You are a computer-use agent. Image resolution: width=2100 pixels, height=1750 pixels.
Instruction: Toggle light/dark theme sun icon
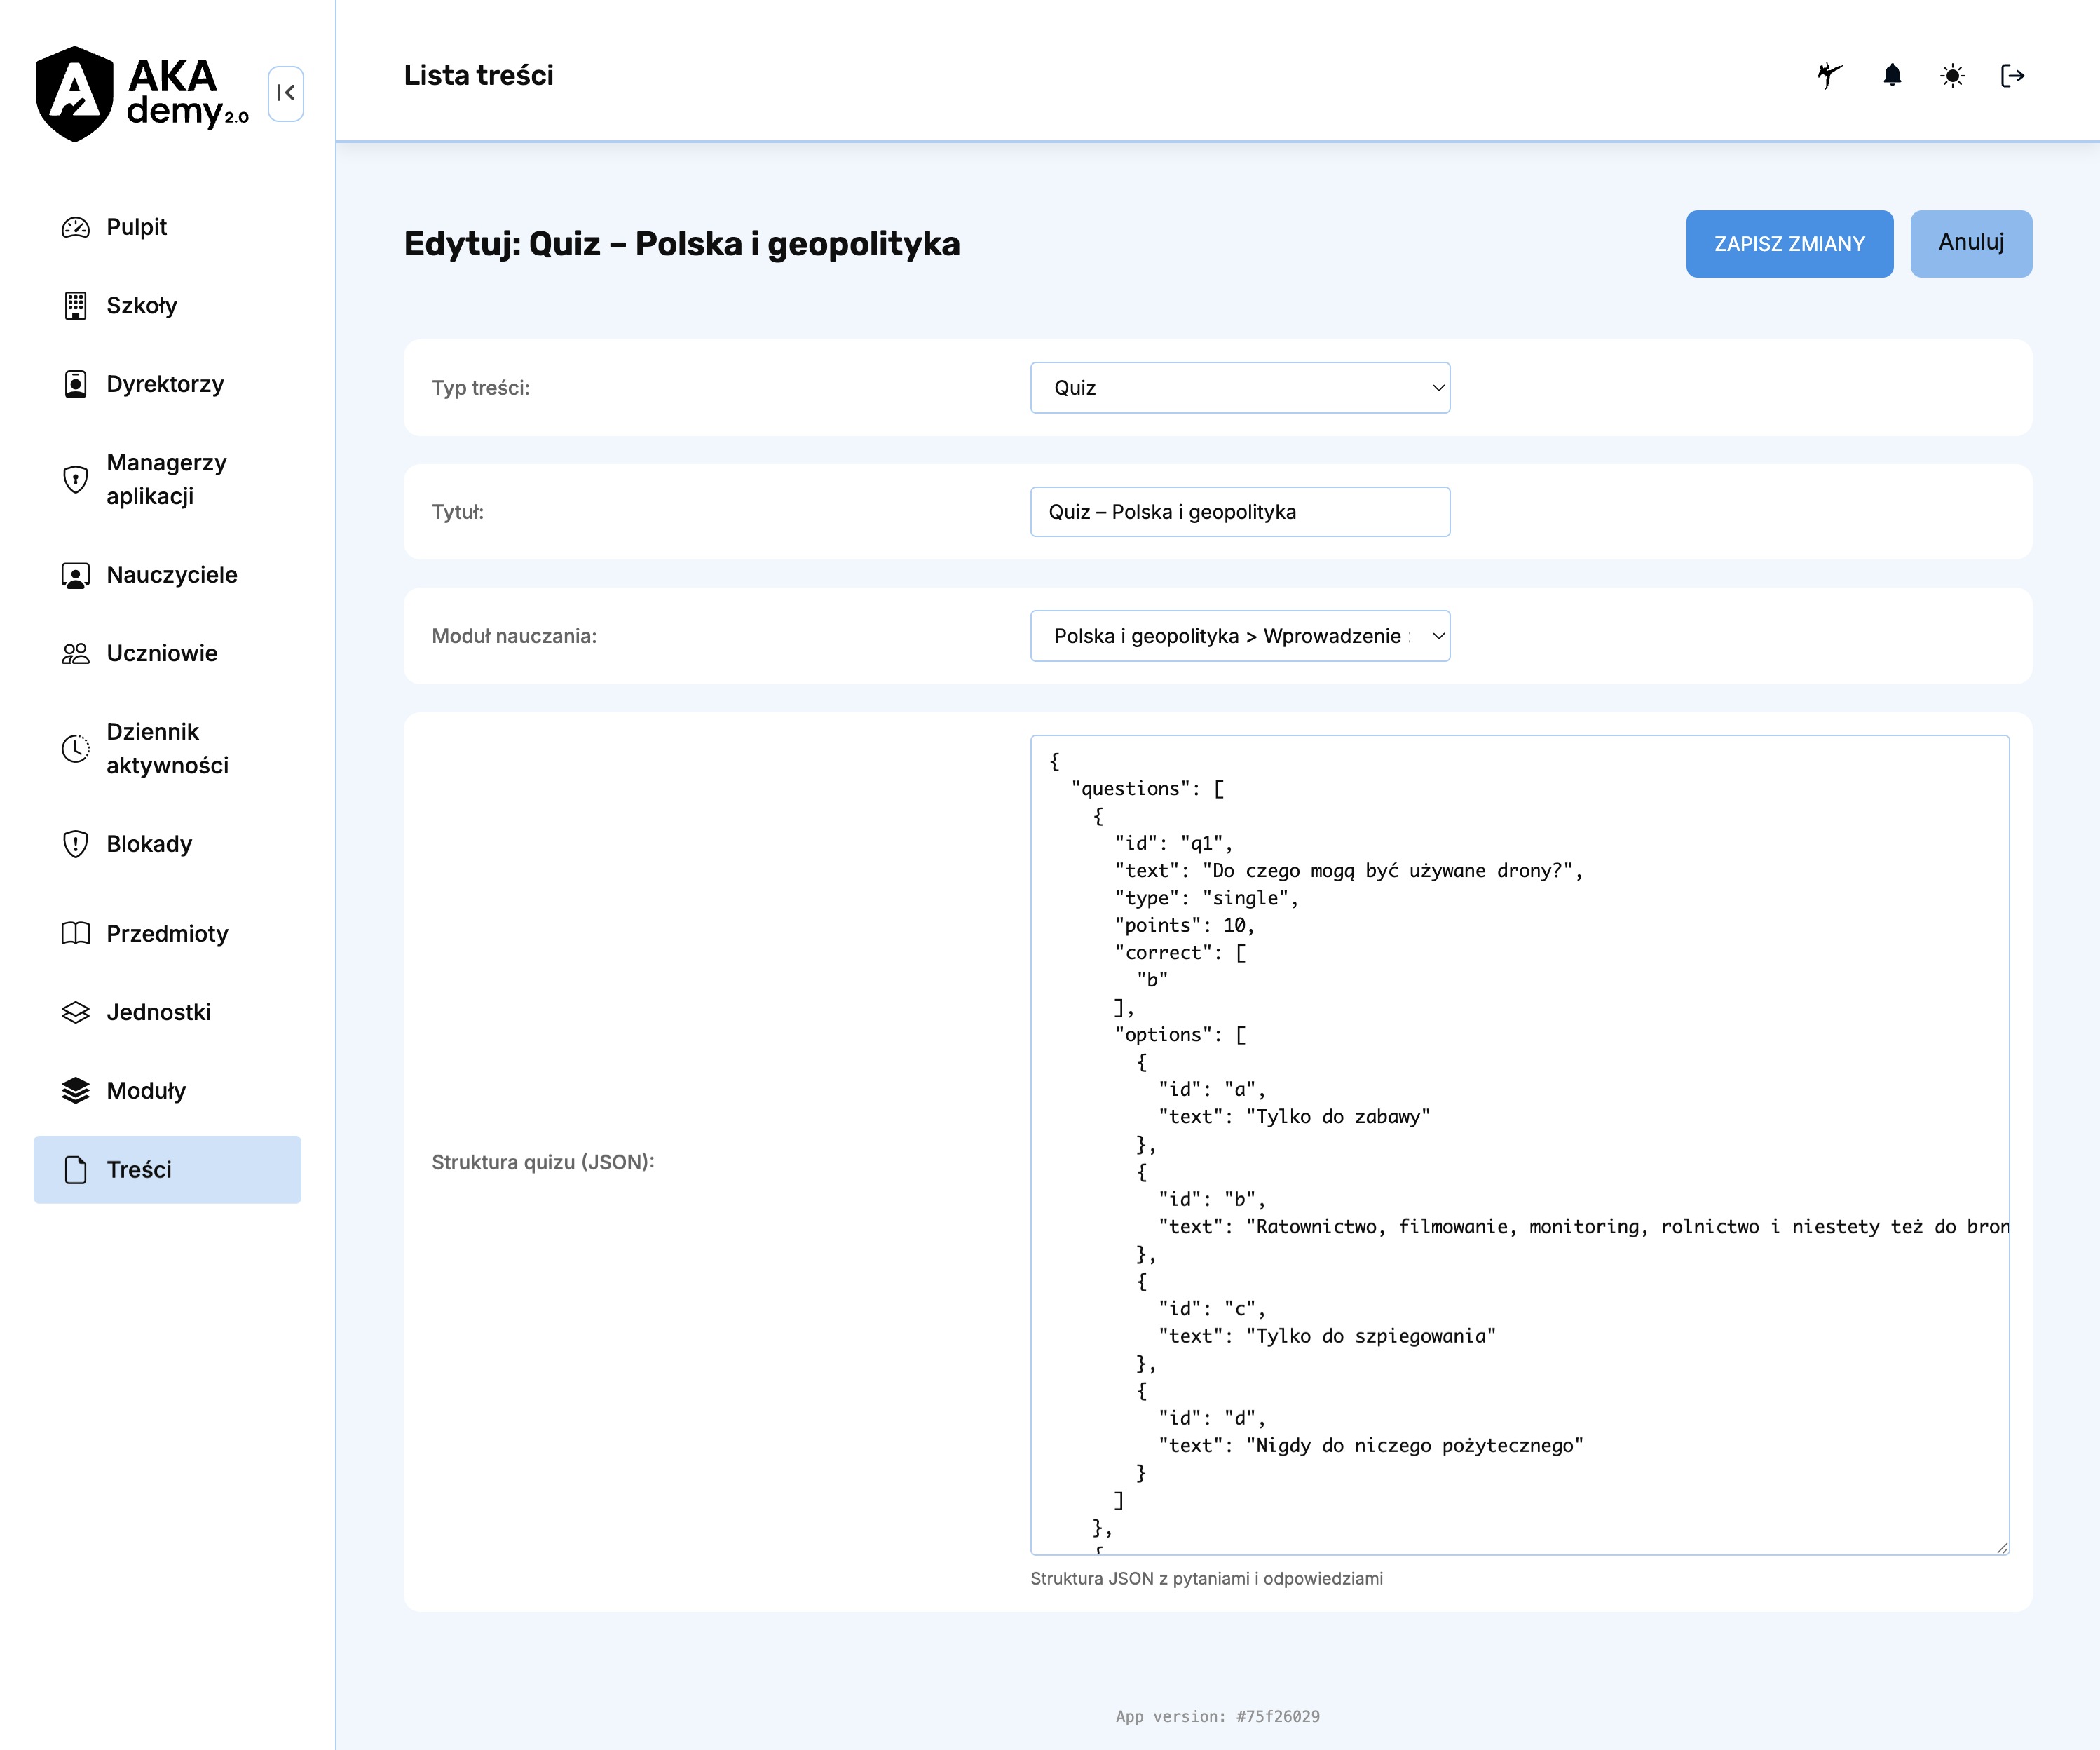1952,76
